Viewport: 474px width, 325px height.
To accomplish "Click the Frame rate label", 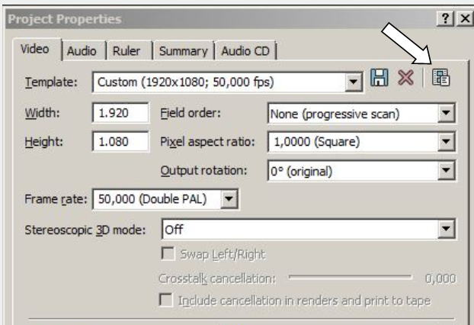I will (56, 199).
